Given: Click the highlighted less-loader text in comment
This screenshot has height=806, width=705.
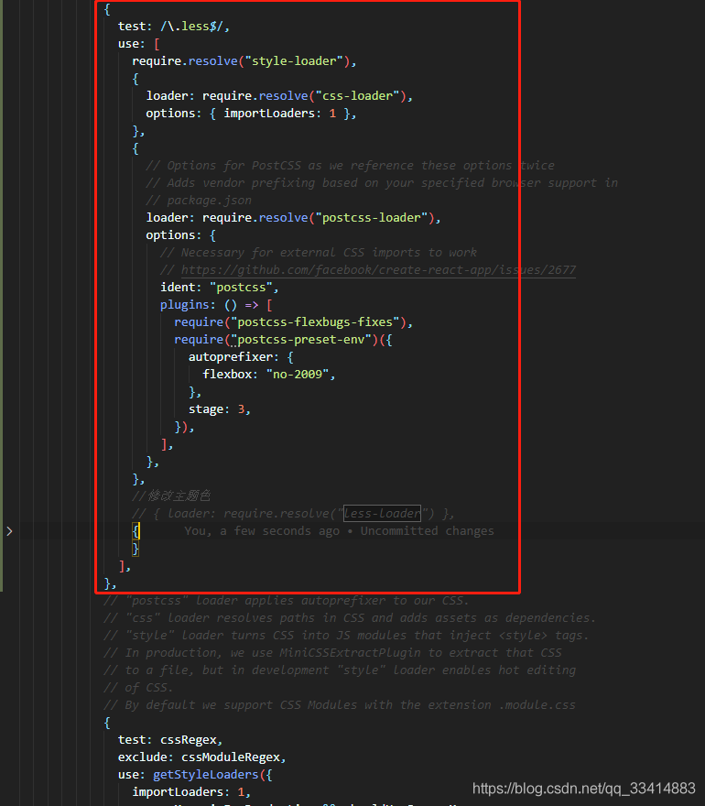Looking at the screenshot, I should (382, 514).
